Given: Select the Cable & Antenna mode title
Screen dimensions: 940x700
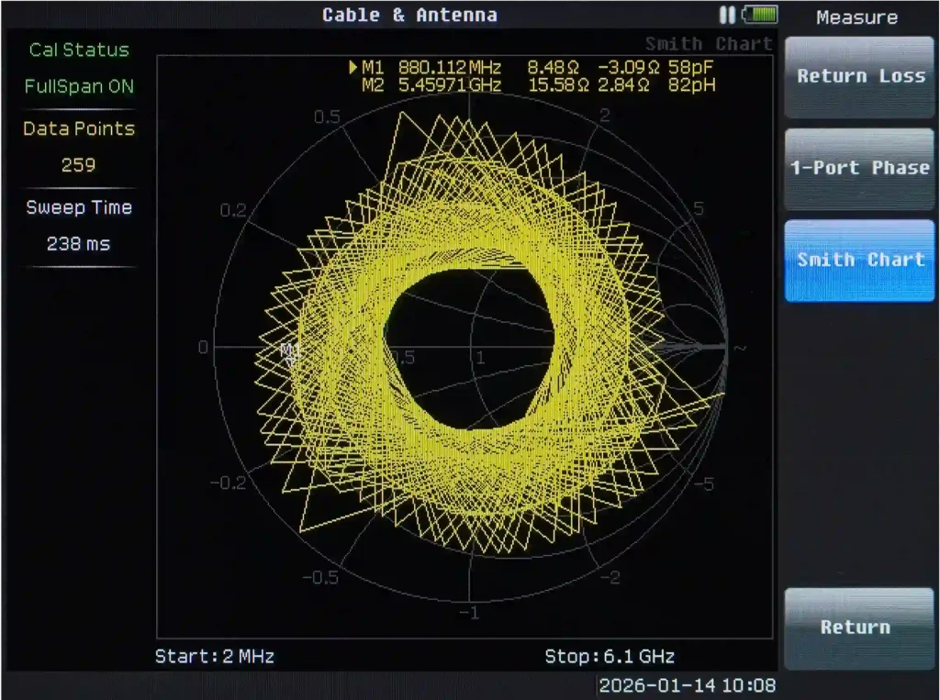Looking at the screenshot, I should (409, 14).
